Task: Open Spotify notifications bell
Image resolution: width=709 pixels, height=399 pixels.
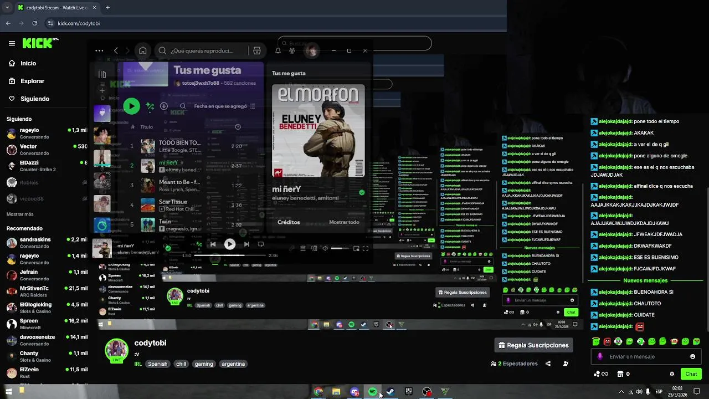Action: pos(278,50)
